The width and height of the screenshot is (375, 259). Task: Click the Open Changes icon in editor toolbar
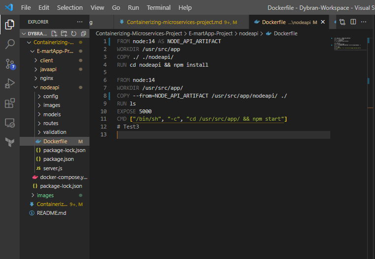coord(342,22)
